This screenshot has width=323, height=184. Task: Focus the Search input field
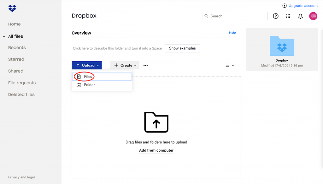(x=235, y=16)
